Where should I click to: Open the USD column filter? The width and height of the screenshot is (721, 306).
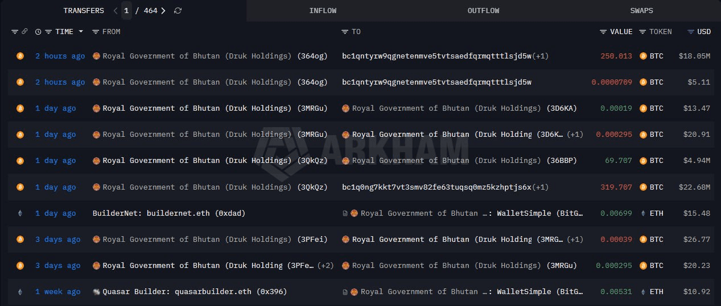pyautogui.click(x=691, y=32)
